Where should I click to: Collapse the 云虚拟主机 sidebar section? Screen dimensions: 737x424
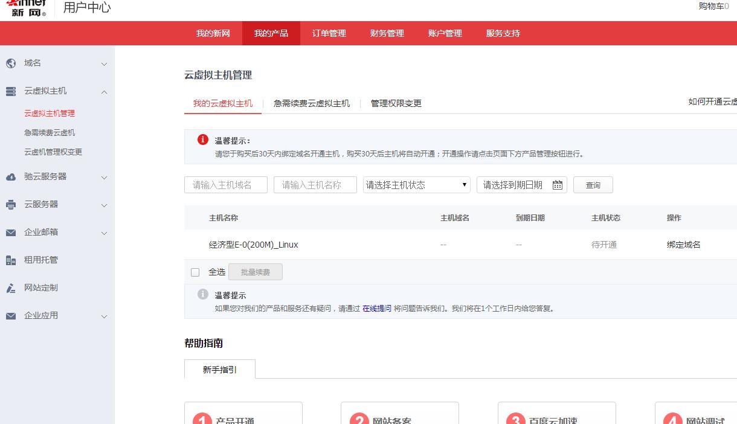[103, 91]
